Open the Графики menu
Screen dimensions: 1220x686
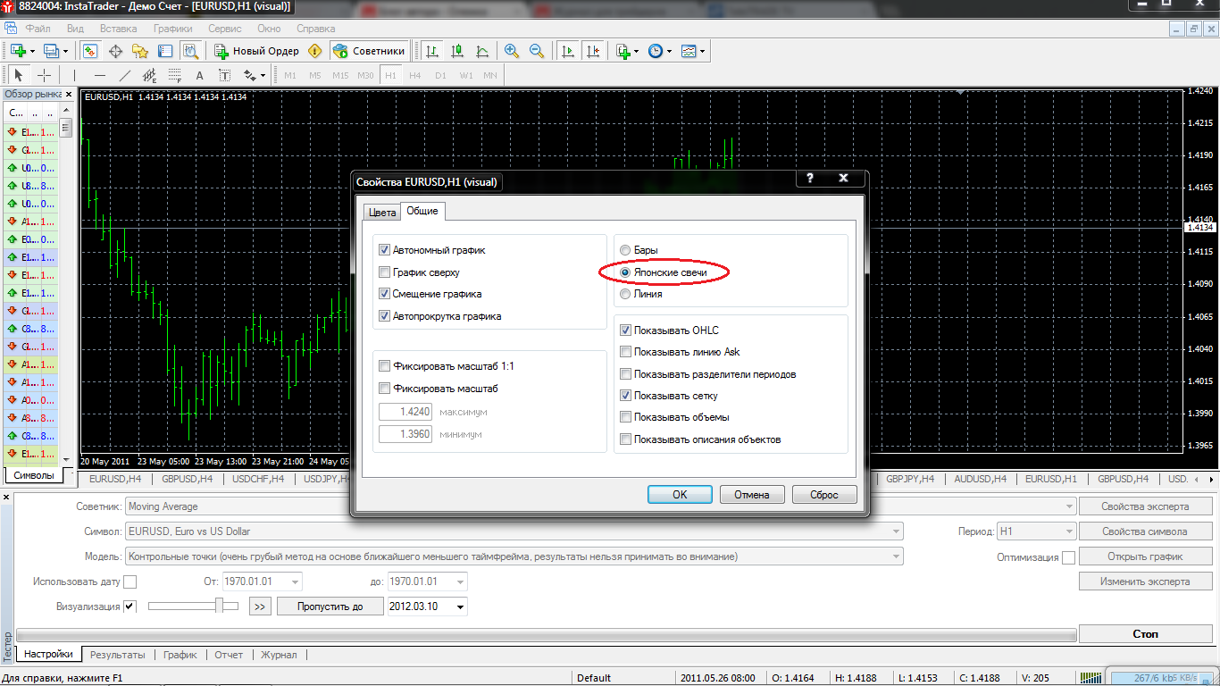coord(173,28)
